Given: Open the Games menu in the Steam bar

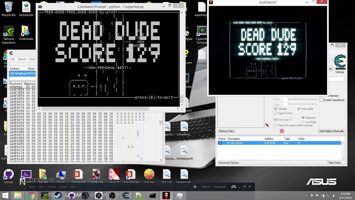Looking at the screenshot, I should click(63, 187).
